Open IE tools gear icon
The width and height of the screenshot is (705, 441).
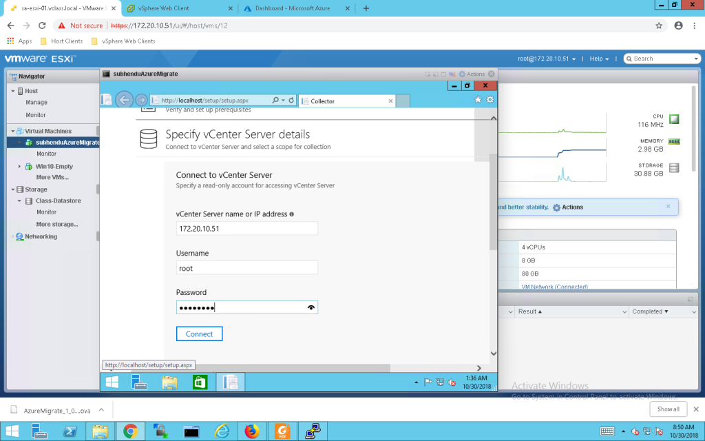pyautogui.click(x=490, y=99)
